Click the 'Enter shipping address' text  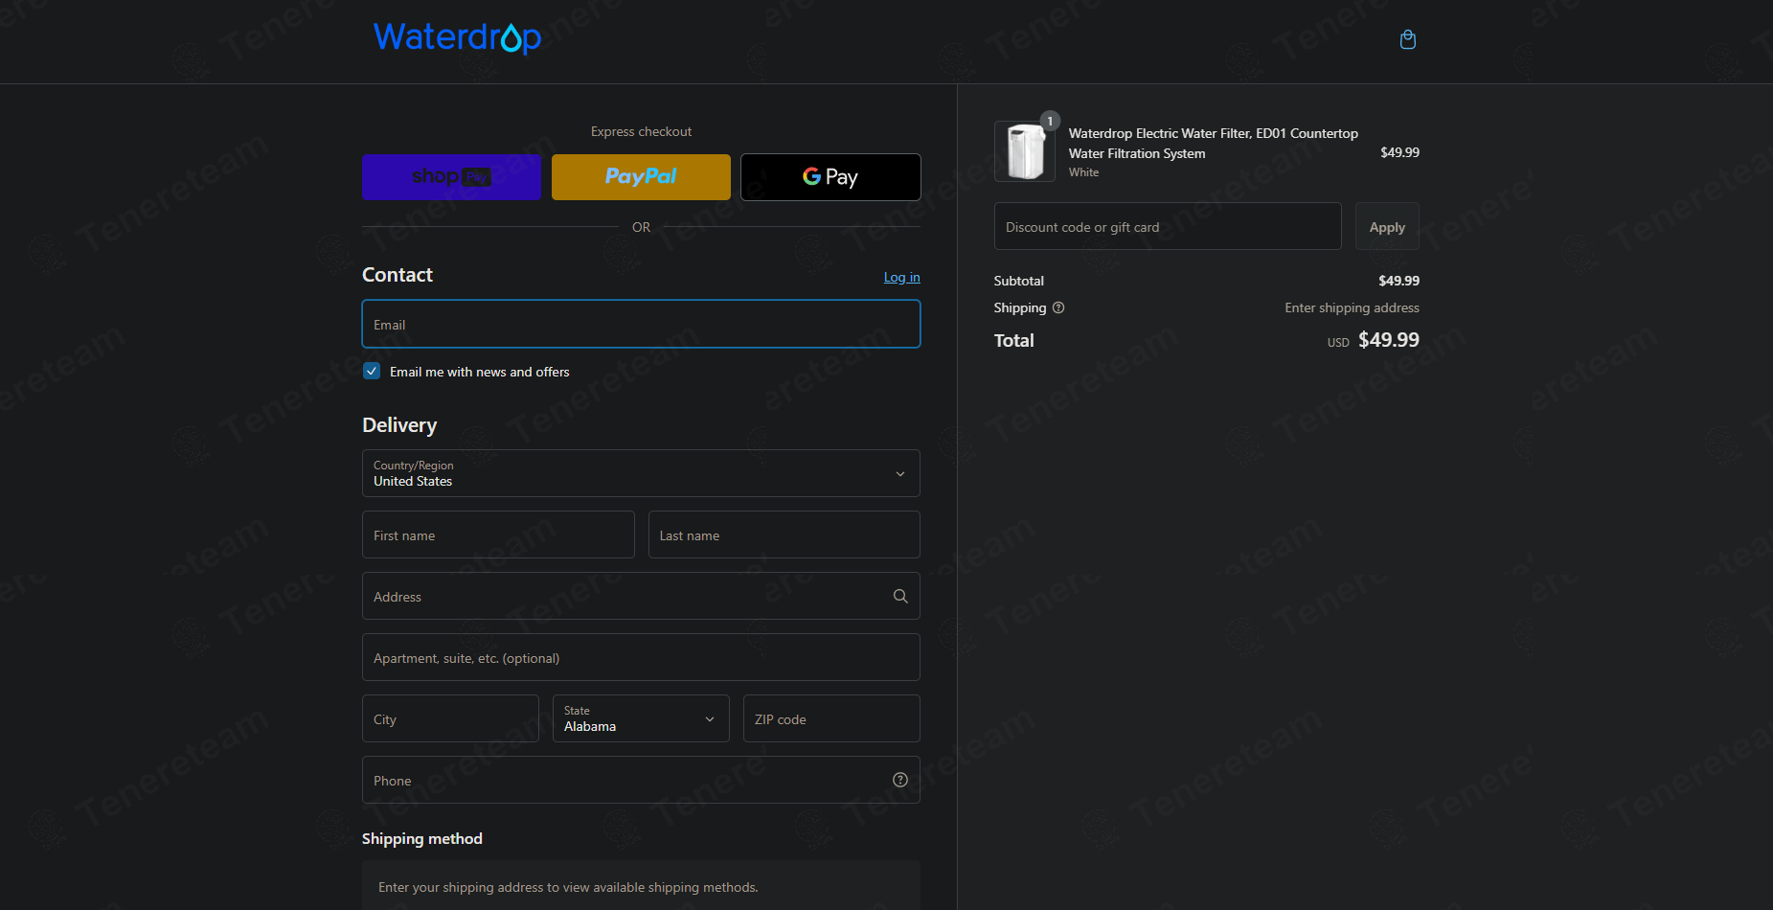coord(1352,307)
